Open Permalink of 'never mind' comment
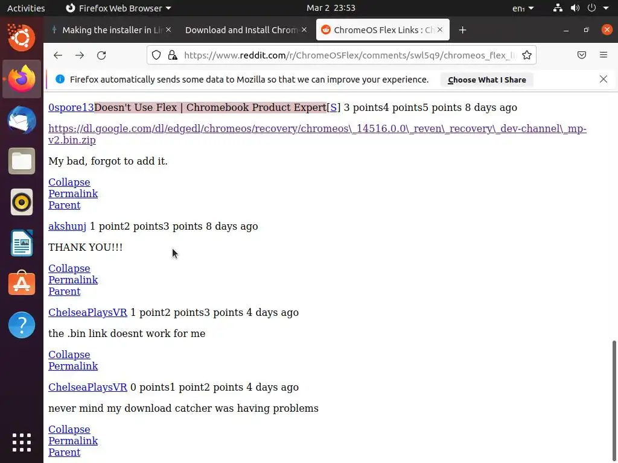 [x=73, y=441]
